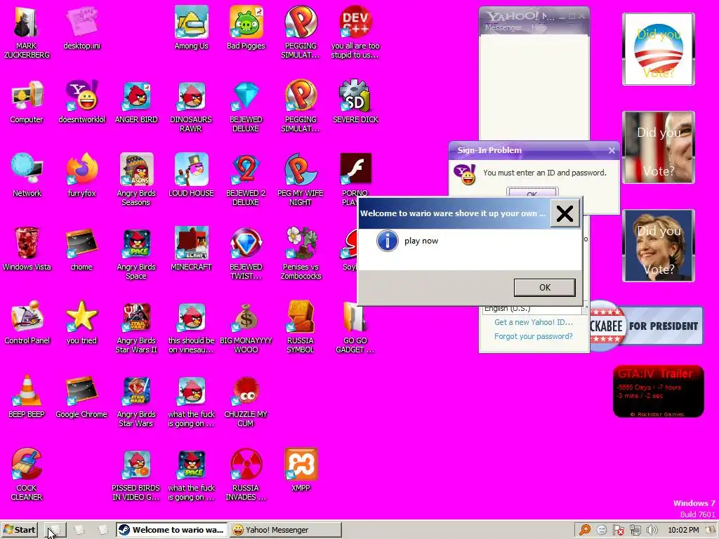The image size is (719, 539).
Task: Click the GTA:IV Trailer countdown gadget
Action: click(658, 391)
